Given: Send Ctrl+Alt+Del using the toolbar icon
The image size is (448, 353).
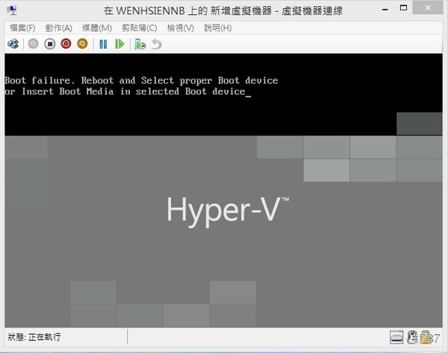Looking at the screenshot, I should (x=13, y=44).
